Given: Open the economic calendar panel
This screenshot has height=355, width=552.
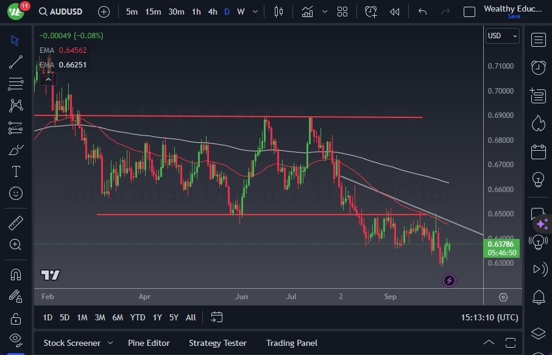Looking at the screenshot, I should 539,152.
